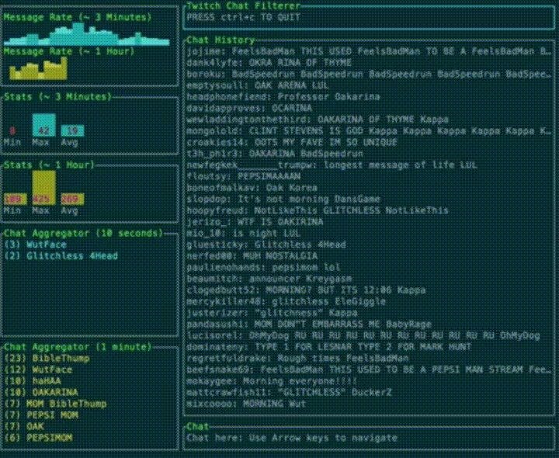Click the 'Chat here' input field
559x458 pixels.
click(368, 438)
